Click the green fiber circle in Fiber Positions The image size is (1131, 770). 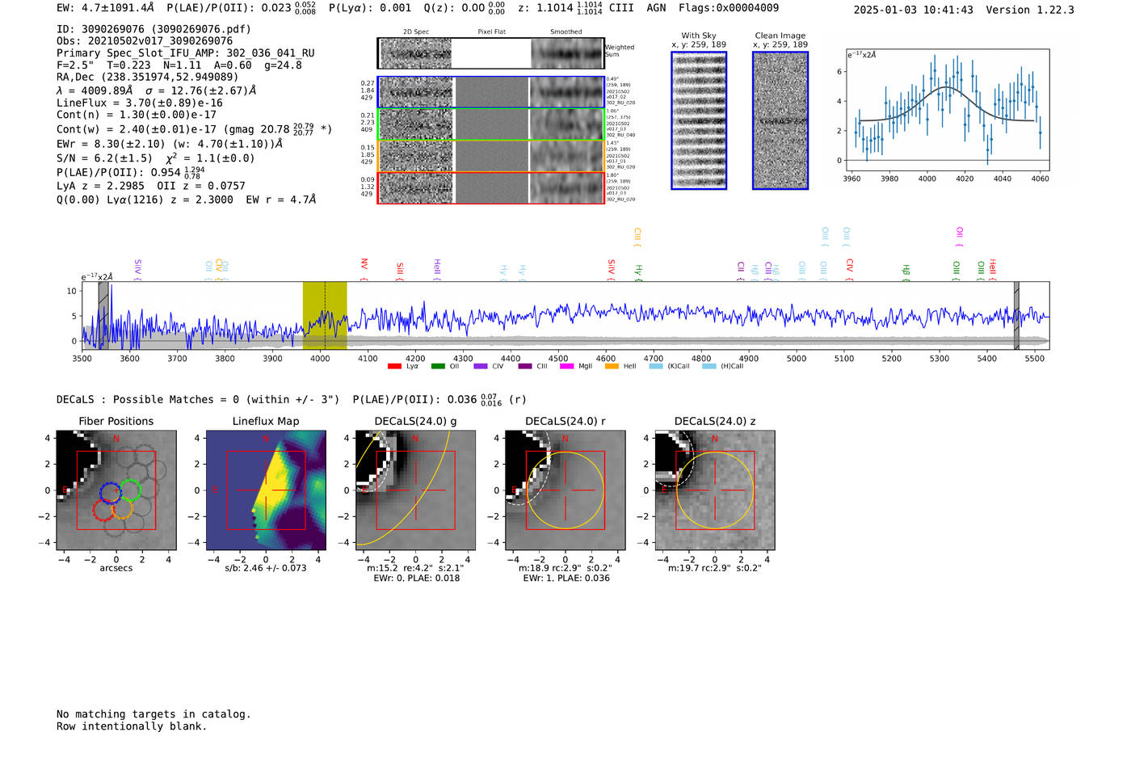(x=130, y=490)
